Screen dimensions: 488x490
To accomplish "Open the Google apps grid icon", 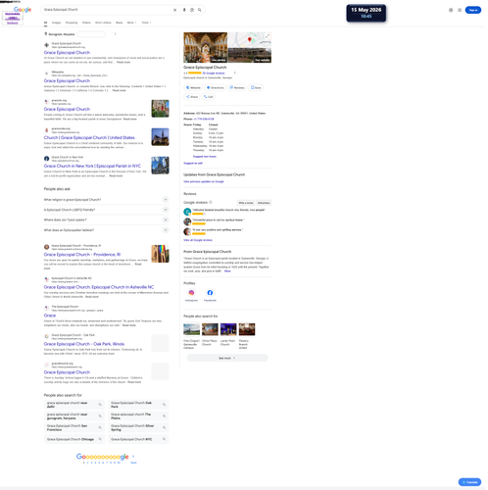I will 460,10.
